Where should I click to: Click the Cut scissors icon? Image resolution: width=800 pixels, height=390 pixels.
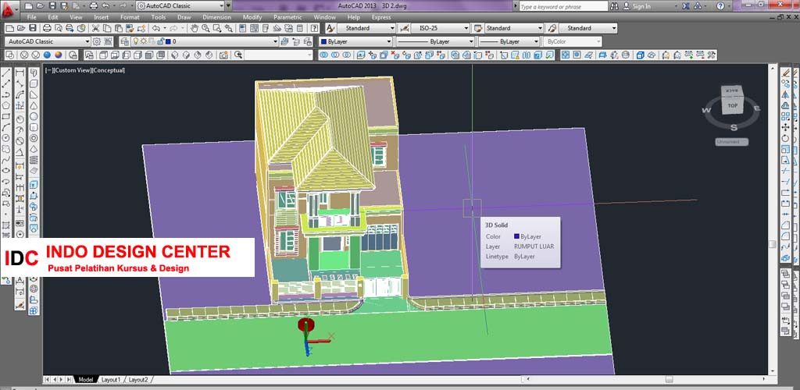tap(95, 28)
